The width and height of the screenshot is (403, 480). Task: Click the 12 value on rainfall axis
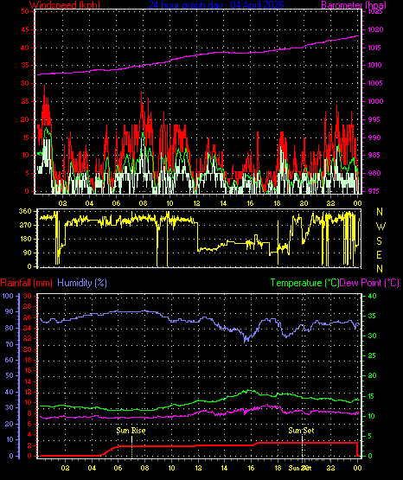(x=28, y=392)
